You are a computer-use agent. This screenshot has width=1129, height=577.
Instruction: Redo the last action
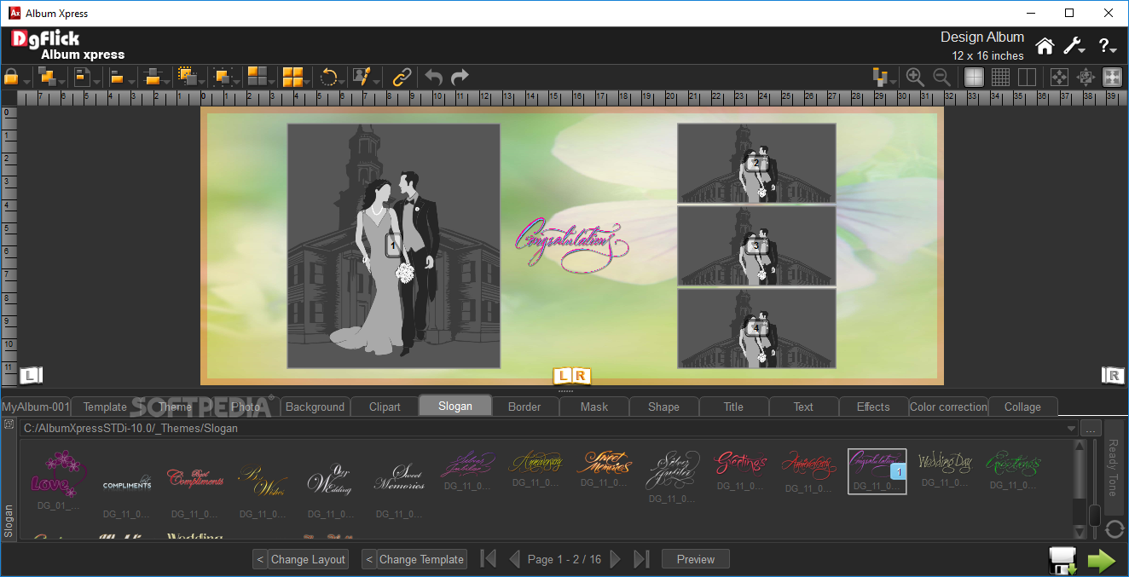pos(460,78)
